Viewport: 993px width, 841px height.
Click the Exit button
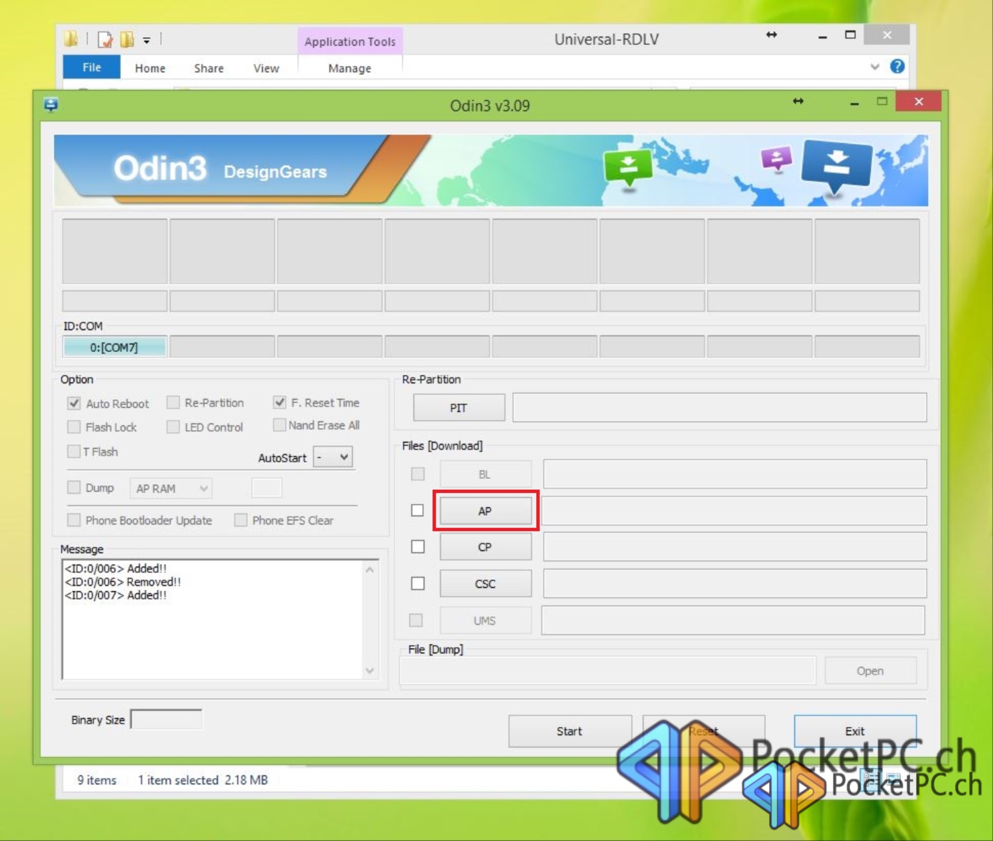coord(855,731)
